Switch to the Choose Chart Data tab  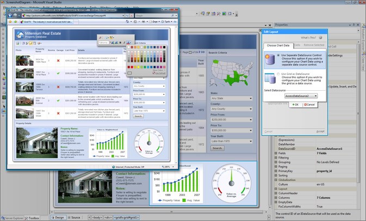click(278, 46)
